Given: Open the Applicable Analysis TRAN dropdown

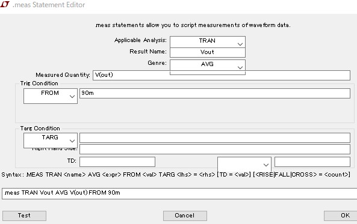Looking at the screenshot, I should [208, 42].
